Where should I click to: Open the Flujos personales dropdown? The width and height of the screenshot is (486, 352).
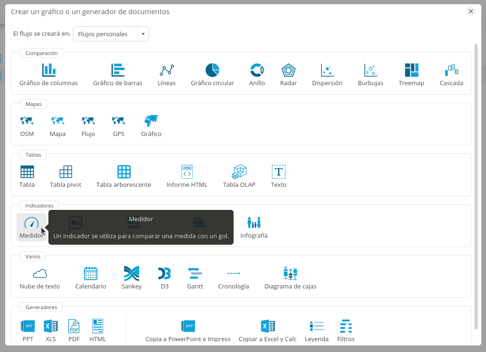coord(106,34)
